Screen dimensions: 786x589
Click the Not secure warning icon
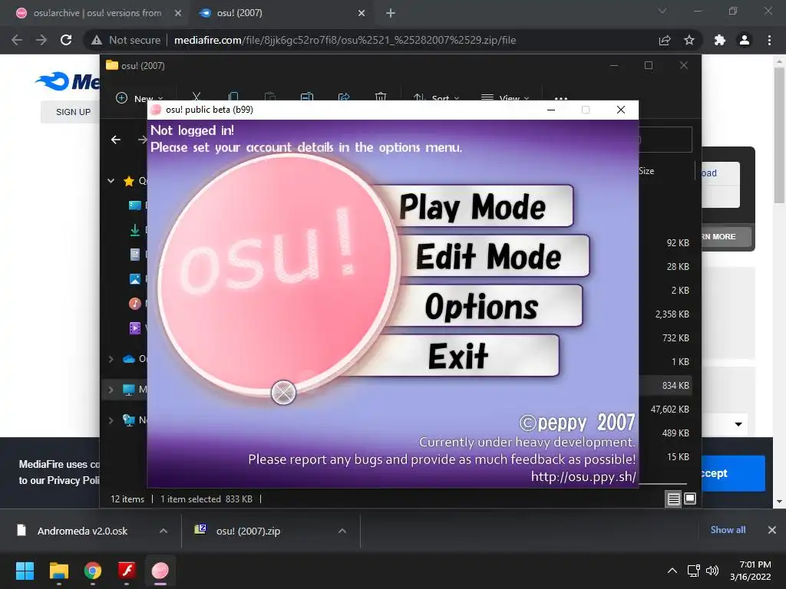click(x=97, y=40)
